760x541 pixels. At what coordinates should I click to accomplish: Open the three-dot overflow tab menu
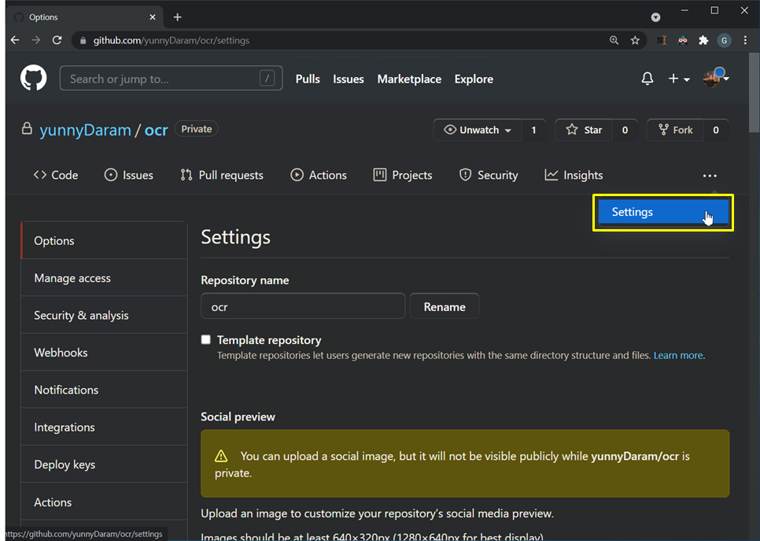[710, 176]
